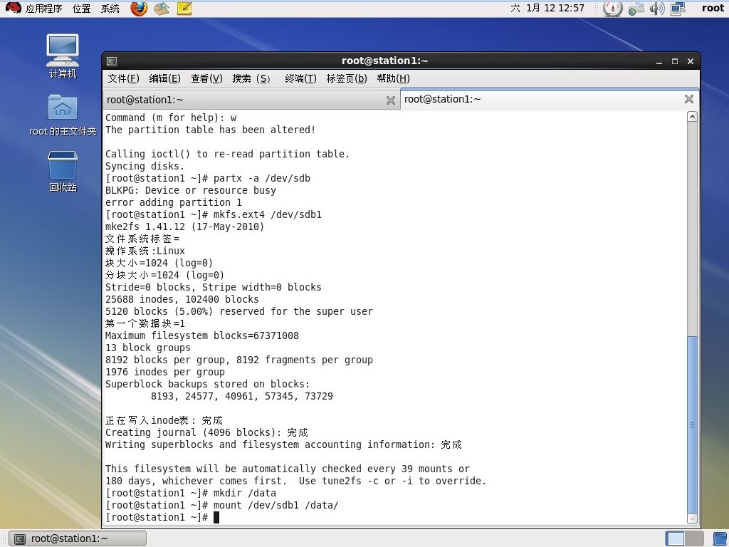Click the clock showing 1月 12 12:57
Image resolution: width=729 pixels, height=547 pixels.
[547, 8]
